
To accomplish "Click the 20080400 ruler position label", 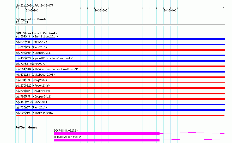I will pyautogui.click(x=170, y=10).
